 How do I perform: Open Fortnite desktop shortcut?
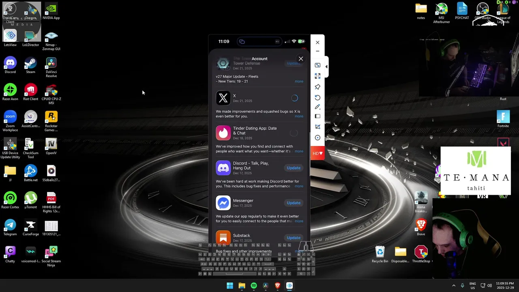pos(503,119)
